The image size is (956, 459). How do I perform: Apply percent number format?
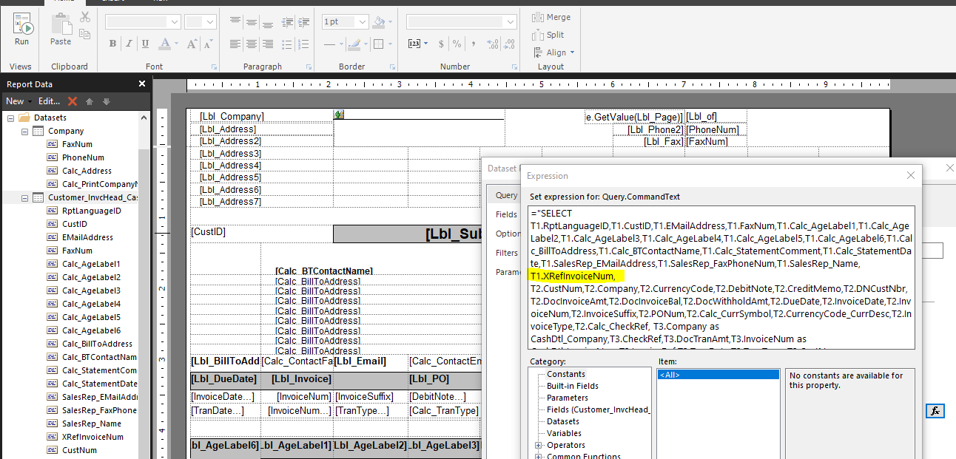(456, 44)
